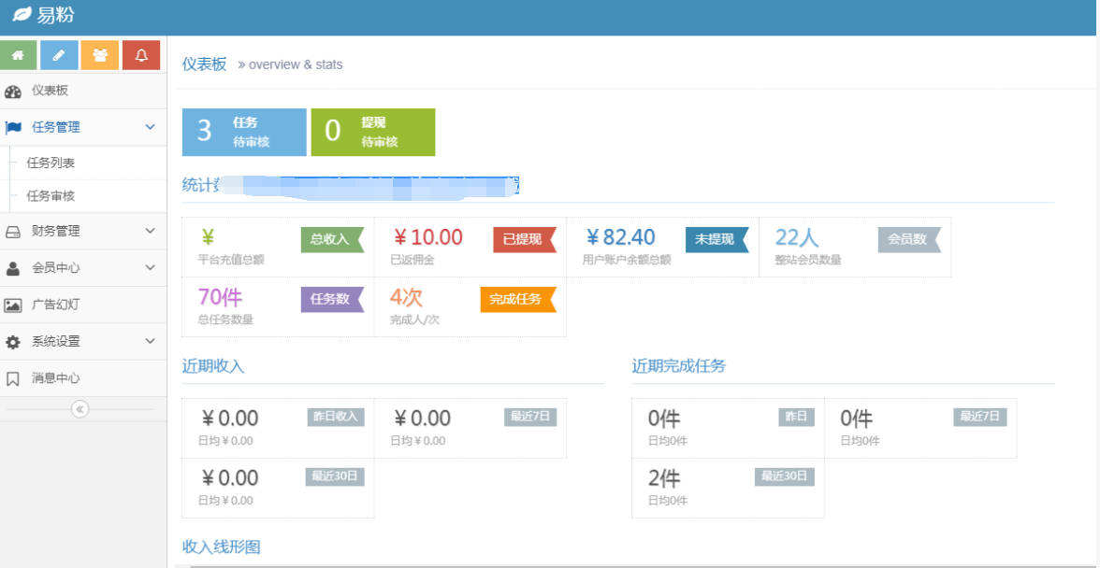Click the 昨日收入 badge

(x=335, y=417)
